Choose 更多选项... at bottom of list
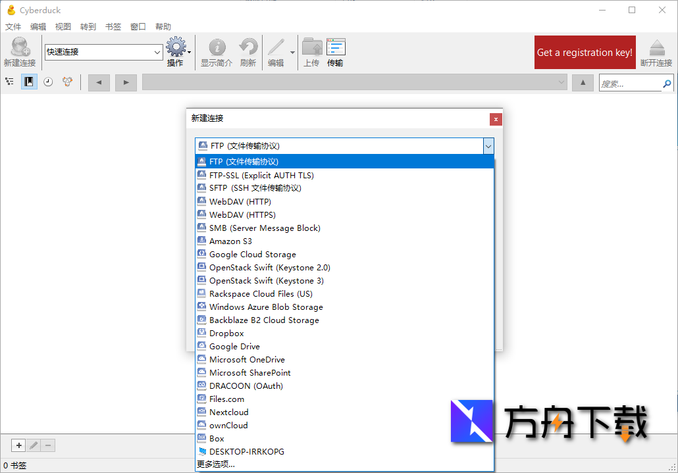Viewport: 678px width, 473px height. (216, 464)
